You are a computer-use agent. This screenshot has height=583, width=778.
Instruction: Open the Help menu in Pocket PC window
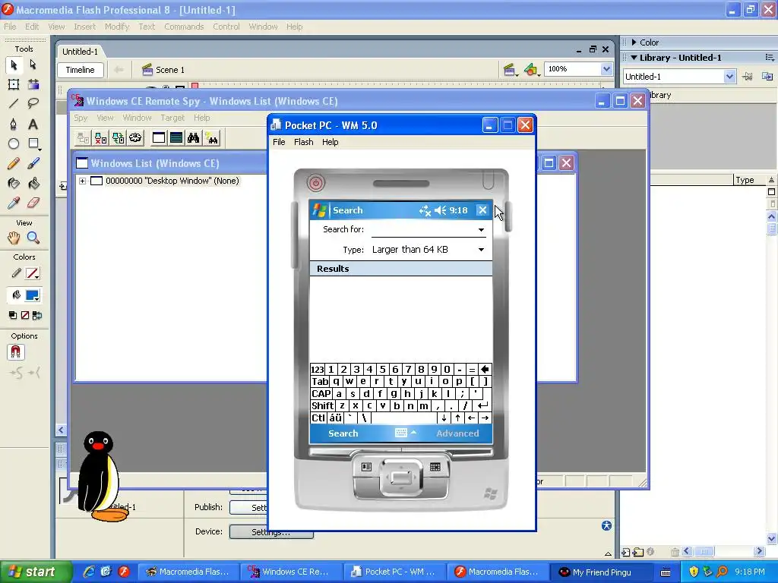330,142
